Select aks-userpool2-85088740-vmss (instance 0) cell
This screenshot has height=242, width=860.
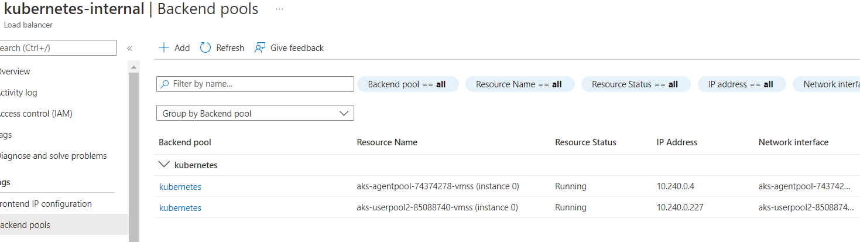point(437,208)
